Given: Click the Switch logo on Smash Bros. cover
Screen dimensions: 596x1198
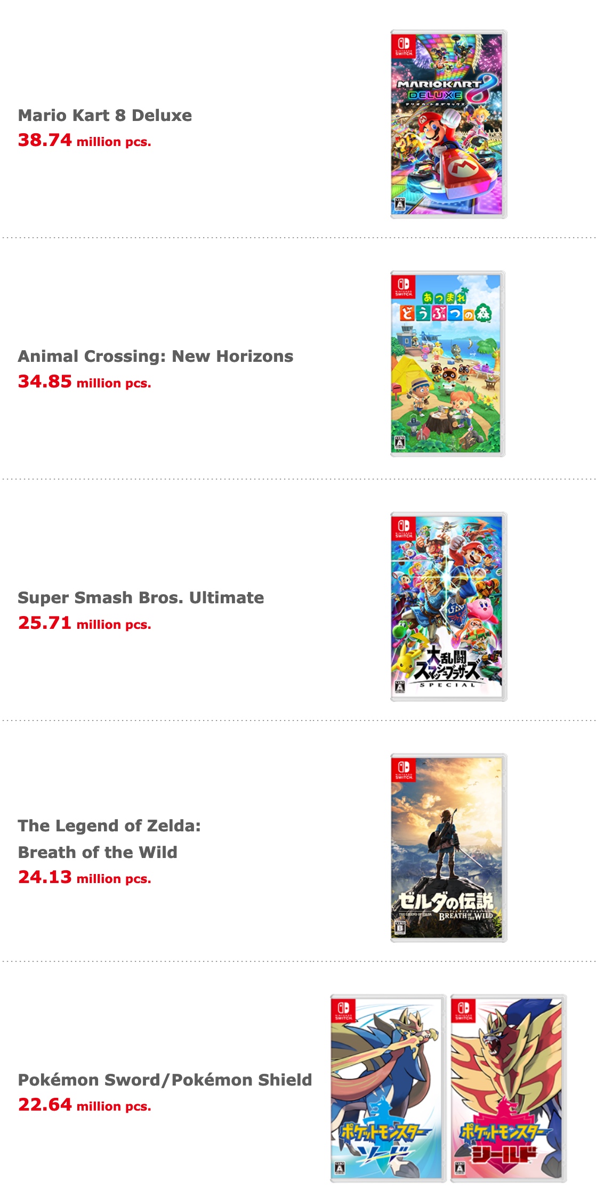Looking at the screenshot, I should pyautogui.click(x=404, y=528).
